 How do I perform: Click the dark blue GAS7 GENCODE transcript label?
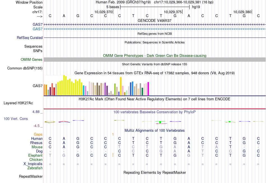[x=38, y=24]
